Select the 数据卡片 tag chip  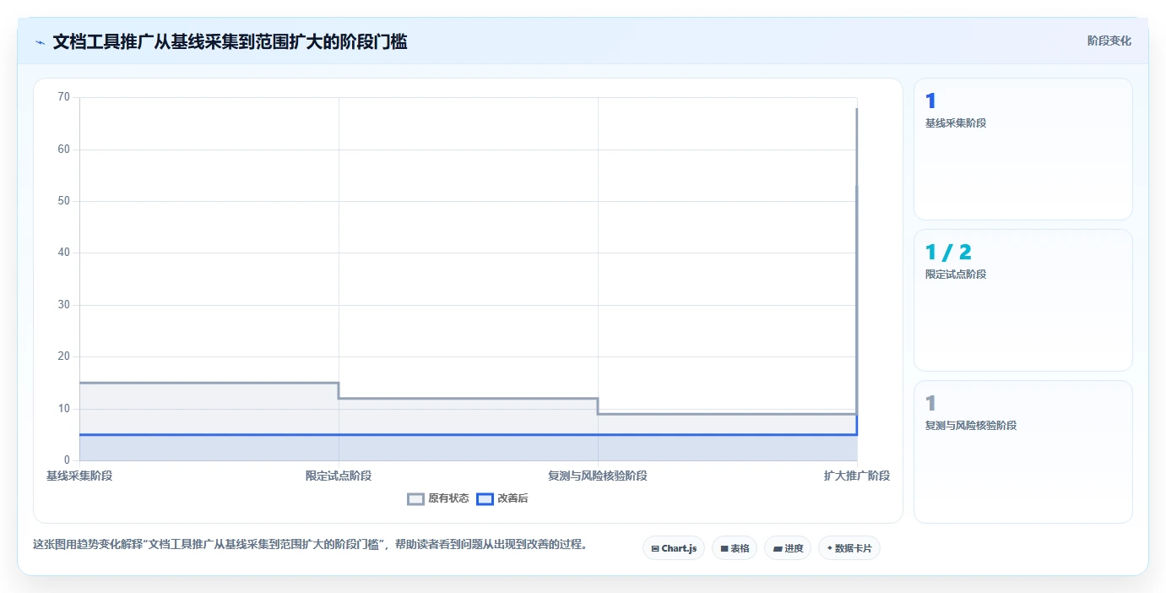849,548
